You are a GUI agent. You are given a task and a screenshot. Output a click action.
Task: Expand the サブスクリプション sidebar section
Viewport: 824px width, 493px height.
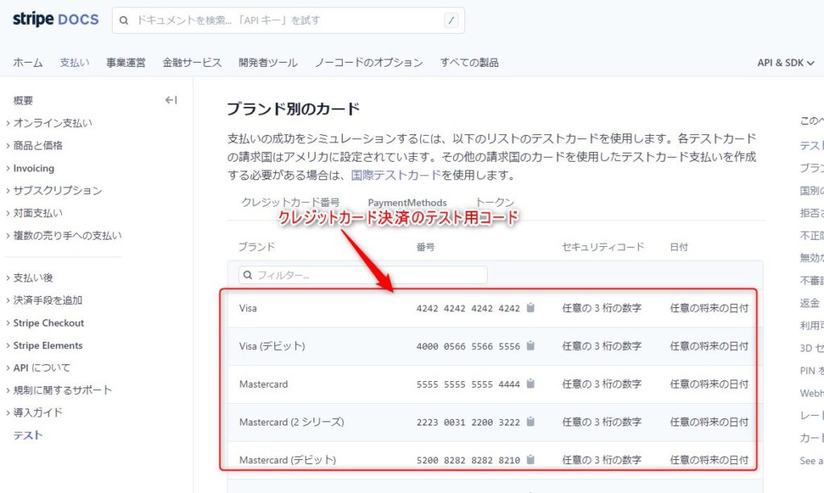point(57,191)
